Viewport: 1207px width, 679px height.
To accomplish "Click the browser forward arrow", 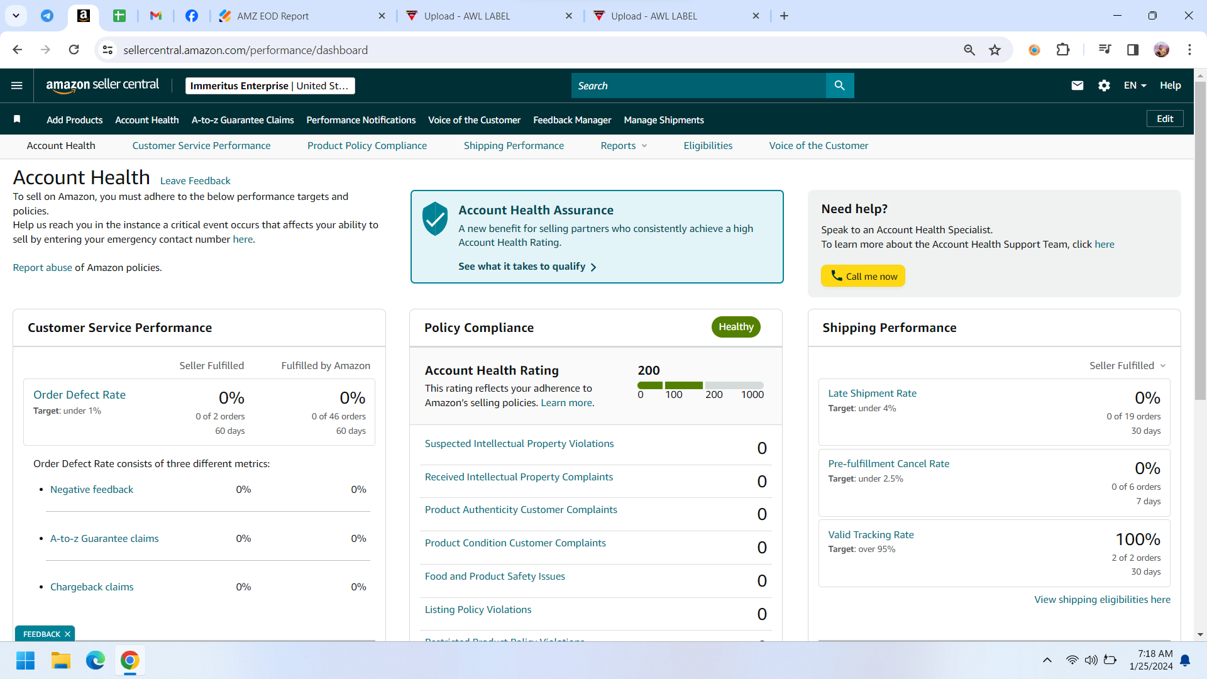I will [45, 50].
